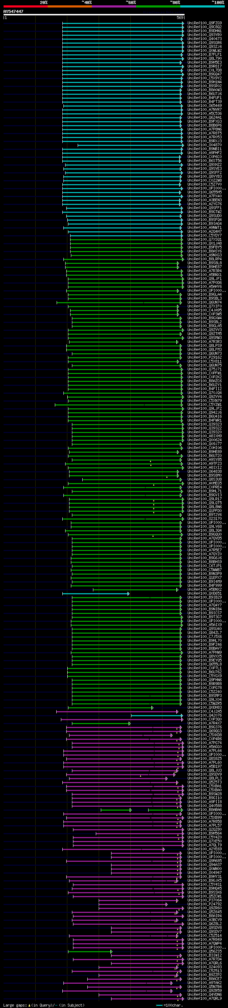Click the cyan alignment bar of UniRef100_B9R817
Screen dimensions: 228x1008
[123, 67]
